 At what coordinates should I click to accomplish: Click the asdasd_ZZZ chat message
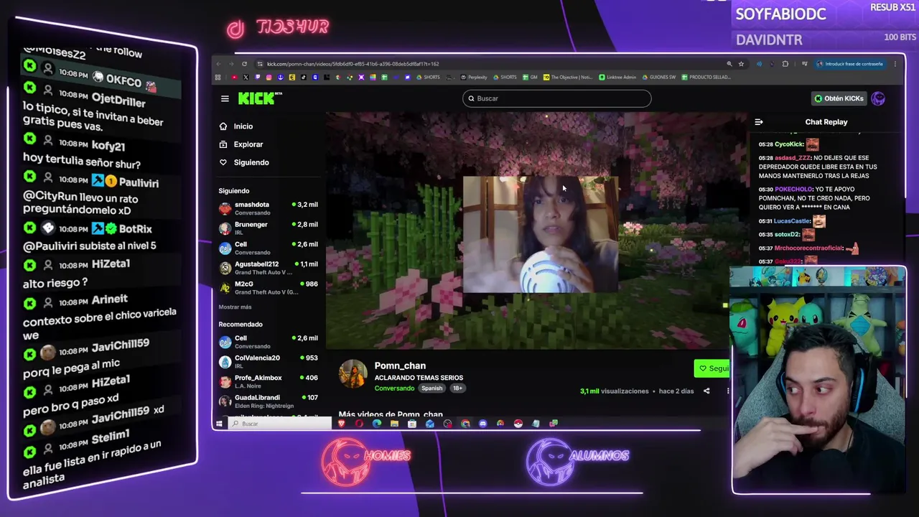pos(818,167)
